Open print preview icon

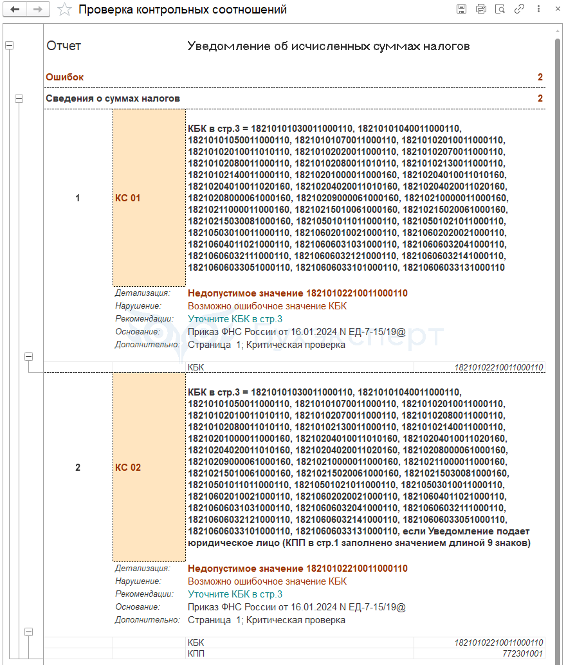pos(500,9)
